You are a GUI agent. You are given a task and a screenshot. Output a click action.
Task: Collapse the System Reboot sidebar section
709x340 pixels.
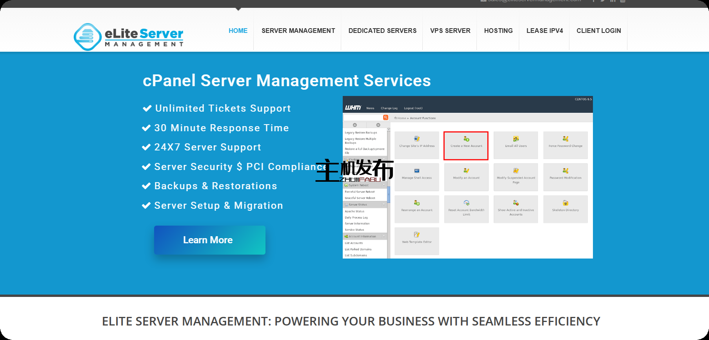pyautogui.click(x=384, y=185)
